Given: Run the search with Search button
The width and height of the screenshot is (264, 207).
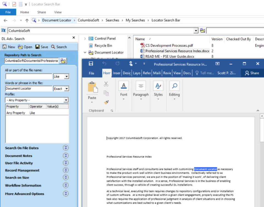Looking at the screenshot, I should (59, 47).
